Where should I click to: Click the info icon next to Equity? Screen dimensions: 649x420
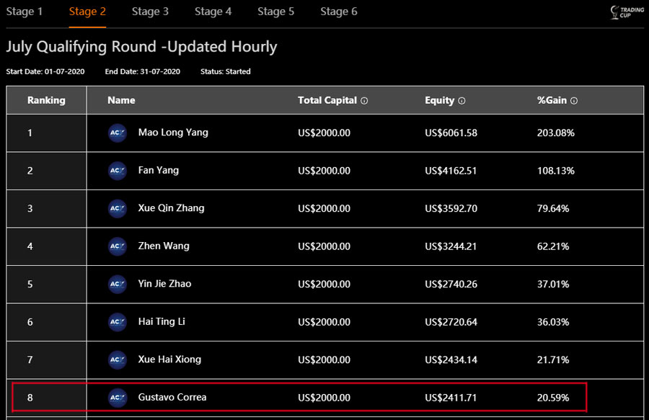click(x=462, y=101)
